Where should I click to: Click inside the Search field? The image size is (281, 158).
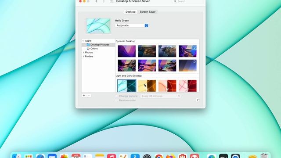click(187, 1)
